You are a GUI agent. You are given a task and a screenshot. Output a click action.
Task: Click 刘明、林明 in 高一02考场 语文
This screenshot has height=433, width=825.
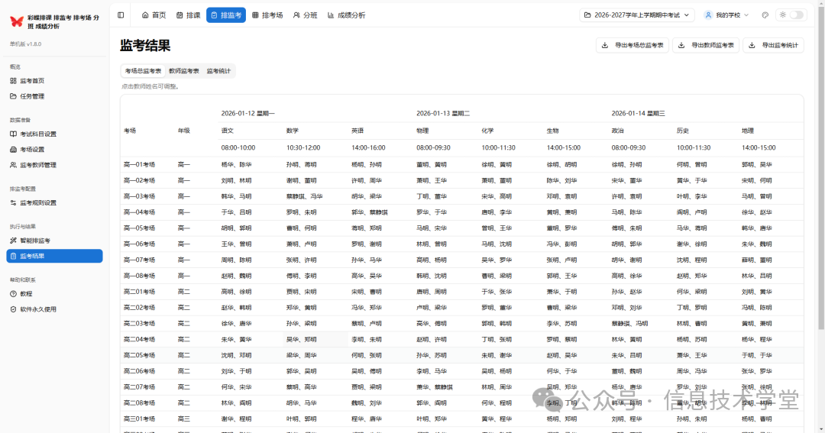tap(236, 180)
